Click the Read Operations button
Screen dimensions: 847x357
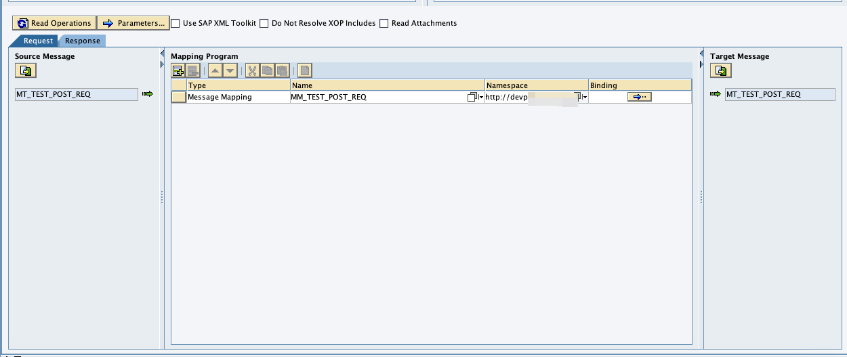pos(54,23)
